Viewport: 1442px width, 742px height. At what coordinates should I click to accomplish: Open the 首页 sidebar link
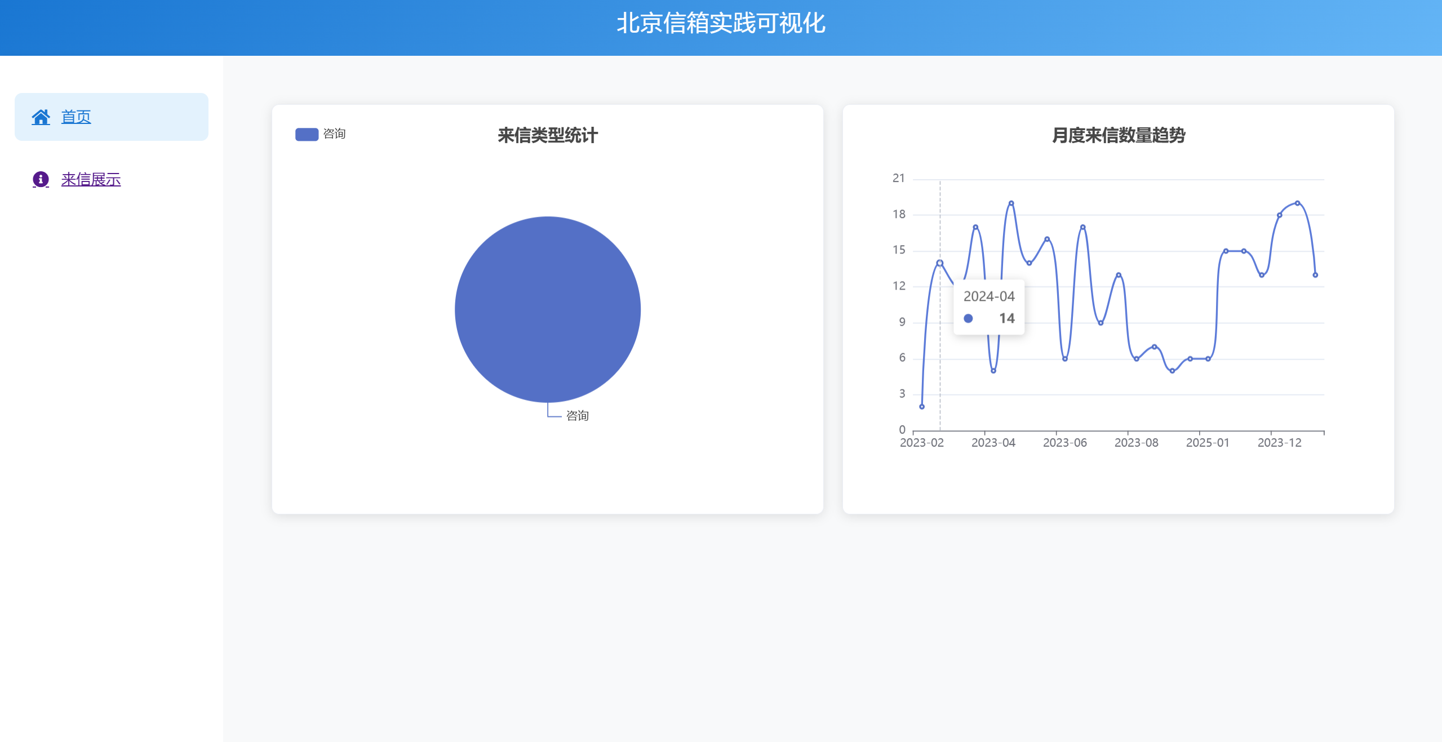tap(76, 117)
